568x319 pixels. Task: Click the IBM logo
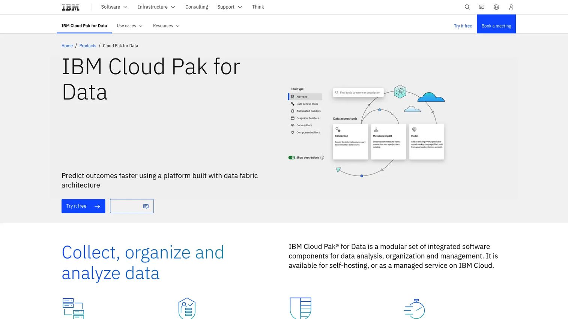[x=71, y=7]
